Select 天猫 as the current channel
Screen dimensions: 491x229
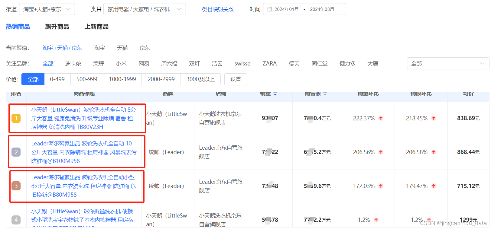click(122, 48)
